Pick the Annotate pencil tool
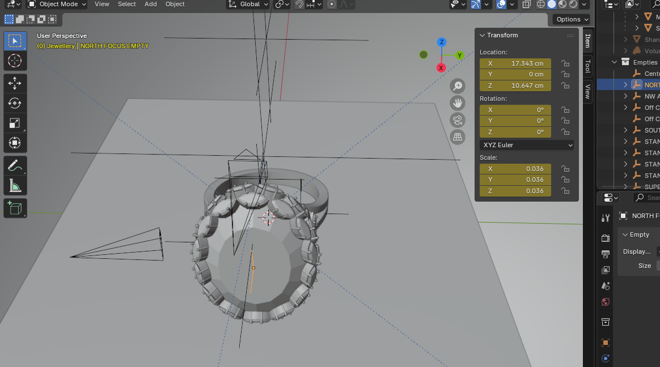Image resolution: width=660 pixels, height=367 pixels. point(15,166)
